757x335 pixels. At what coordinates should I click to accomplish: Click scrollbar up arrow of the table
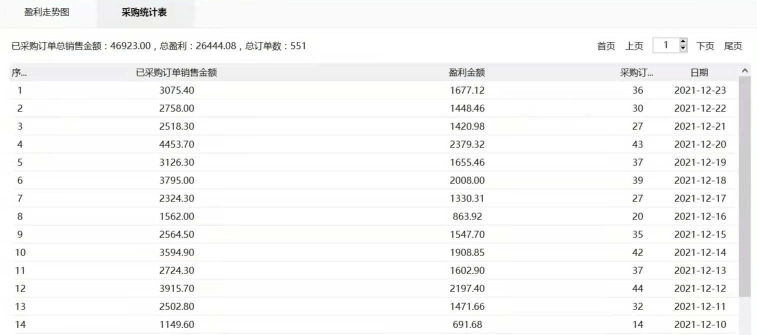(x=744, y=71)
